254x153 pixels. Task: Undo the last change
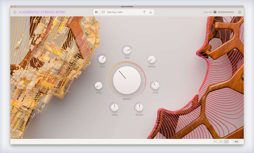tap(215, 142)
